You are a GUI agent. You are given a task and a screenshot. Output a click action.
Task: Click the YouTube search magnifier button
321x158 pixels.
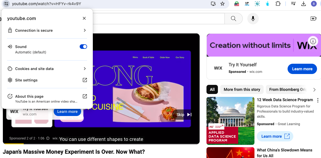pyautogui.click(x=234, y=19)
